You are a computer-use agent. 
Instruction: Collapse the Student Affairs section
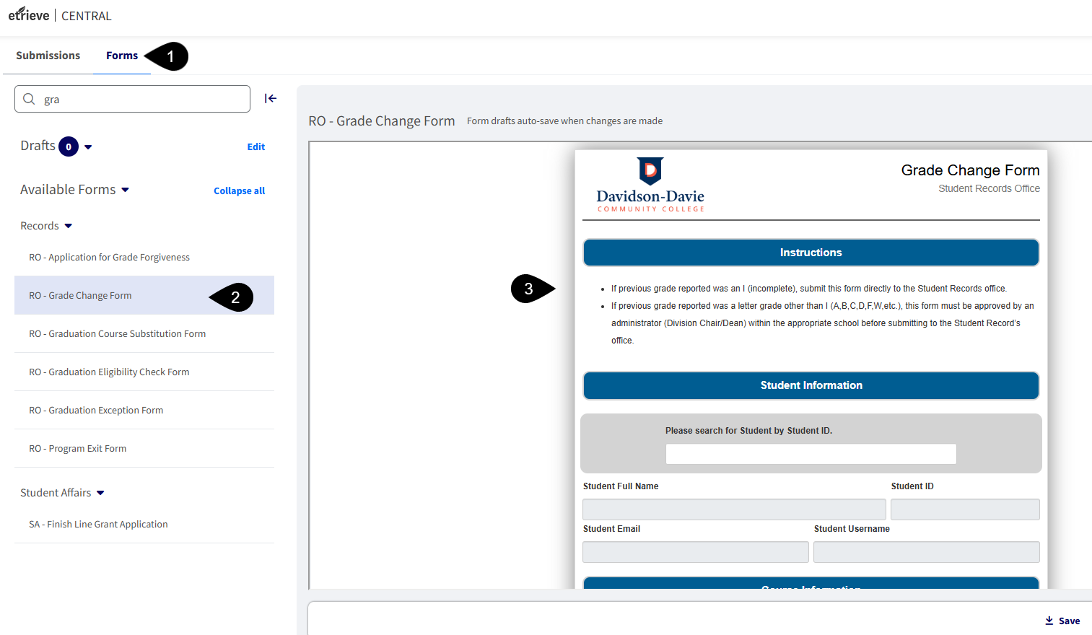pyautogui.click(x=101, y=492)
